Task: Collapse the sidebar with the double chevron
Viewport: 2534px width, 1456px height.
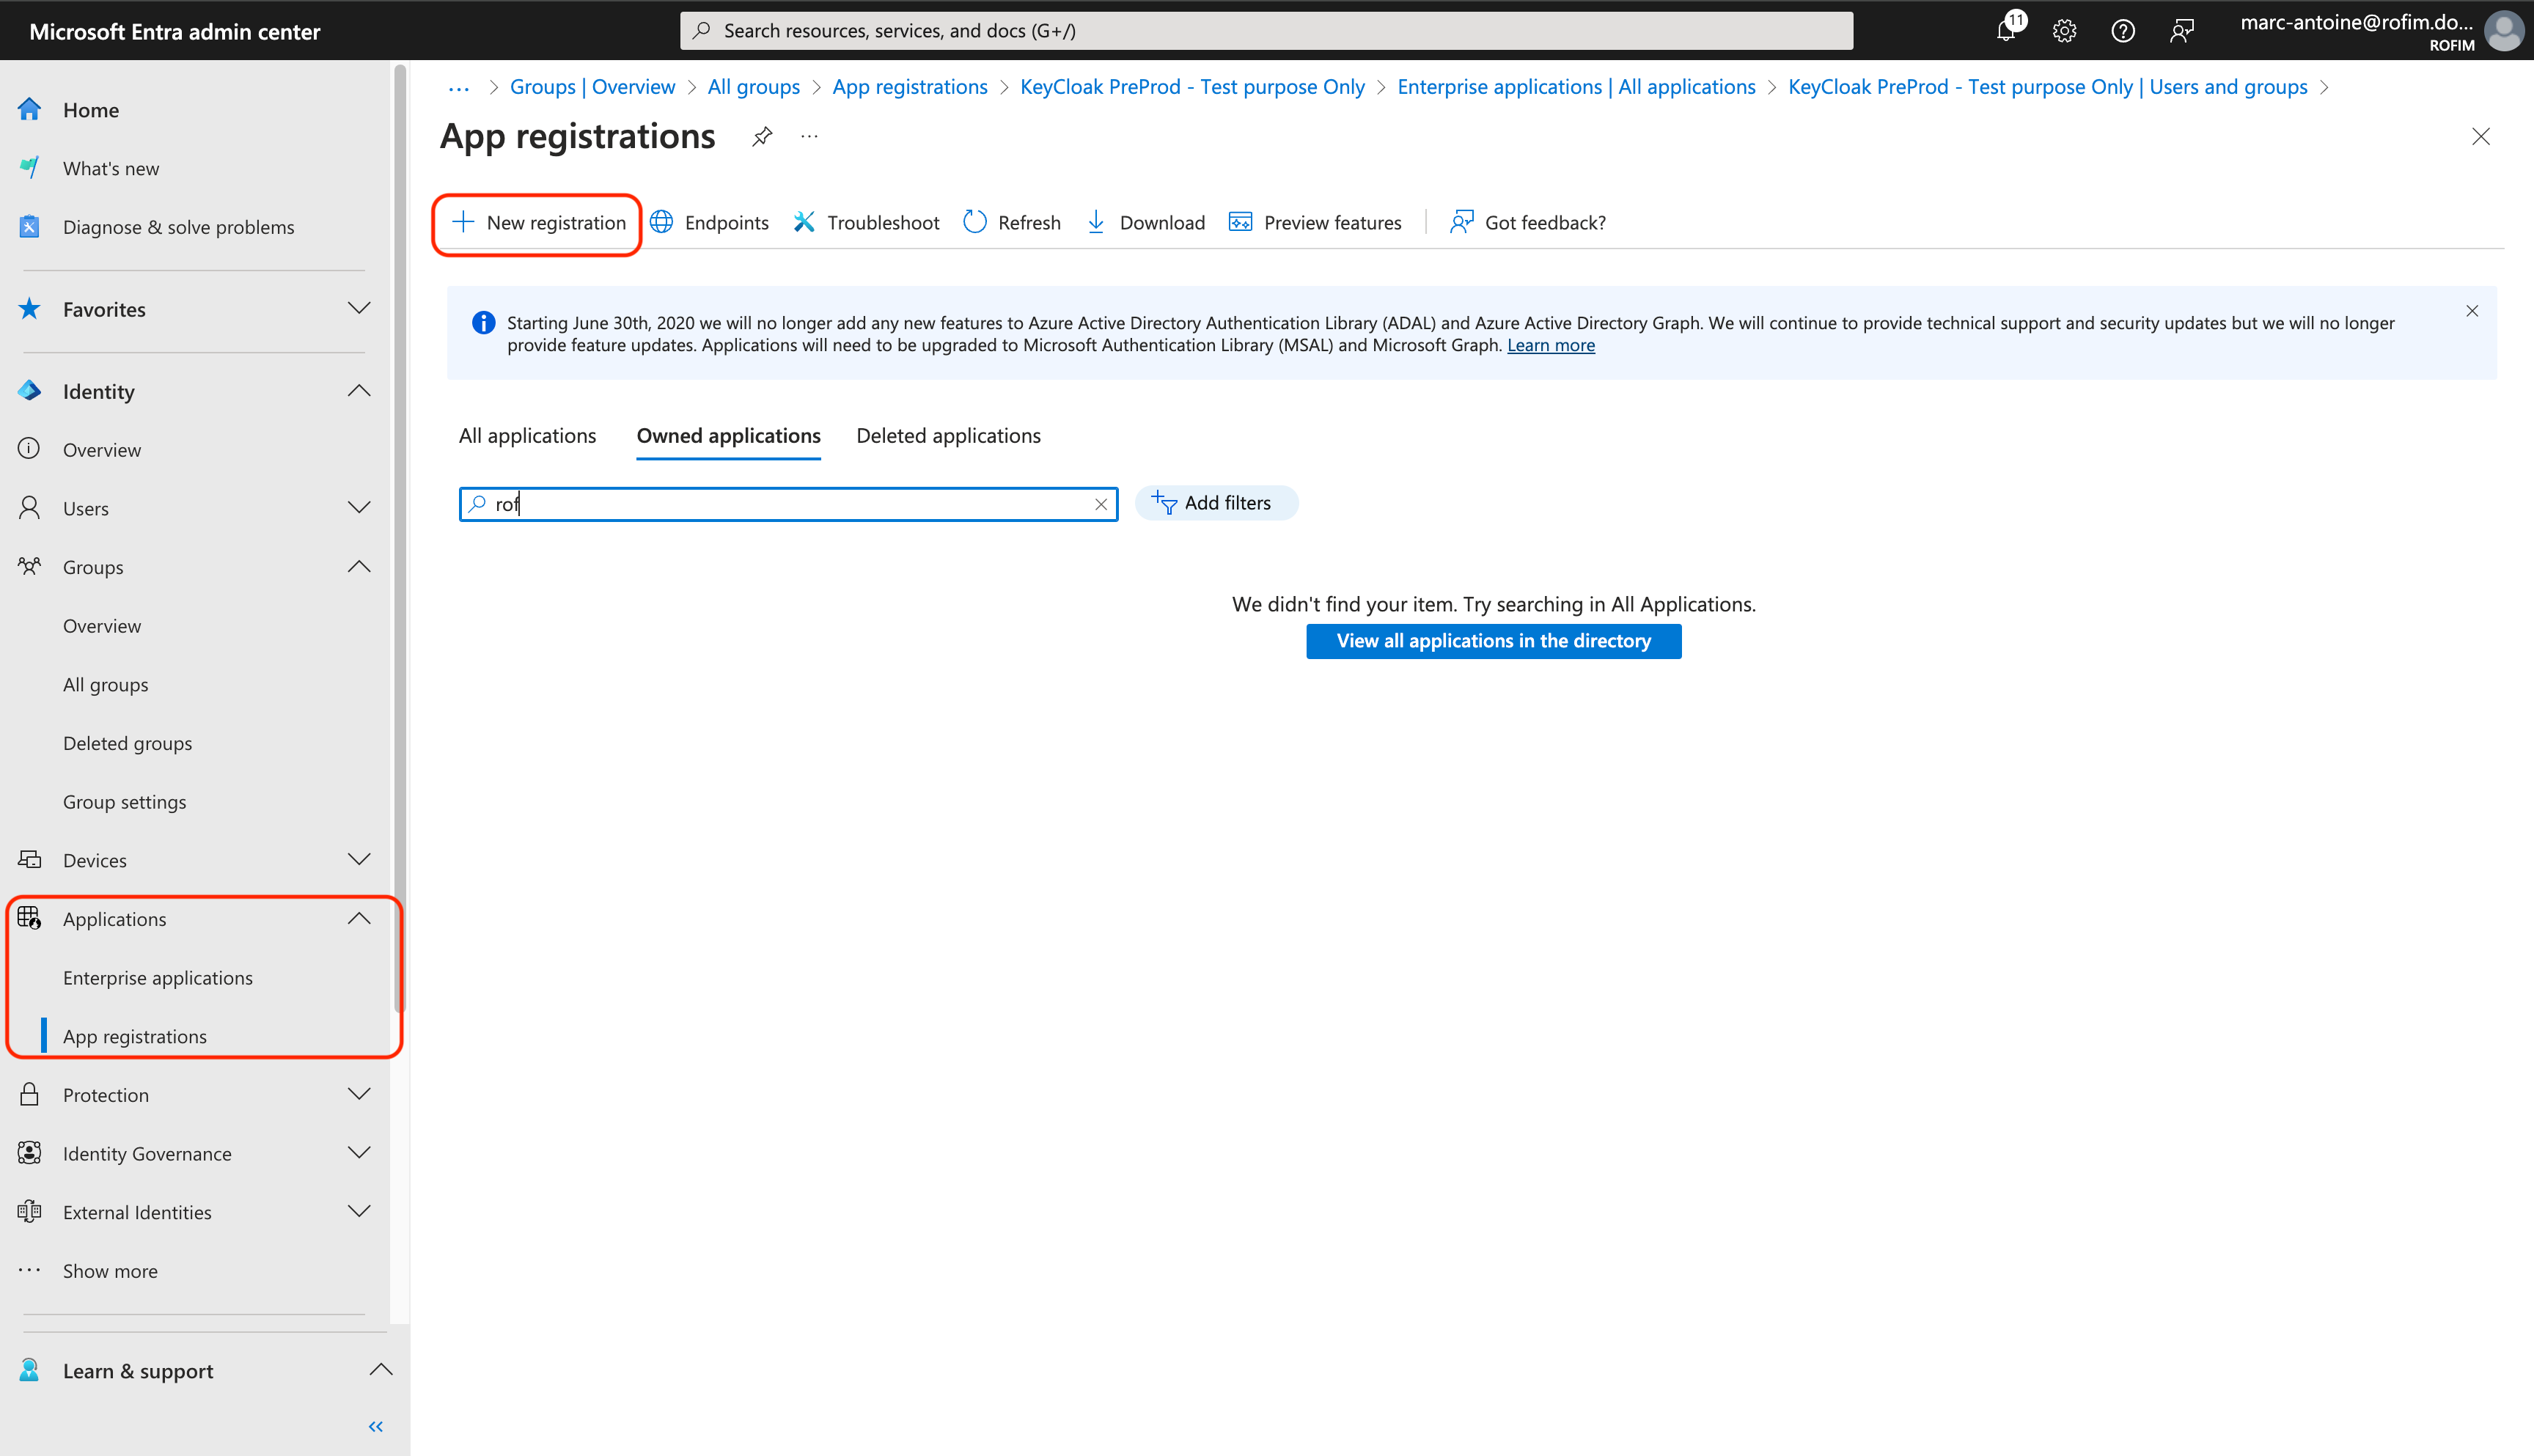Action: click(x=375, y=1426)
